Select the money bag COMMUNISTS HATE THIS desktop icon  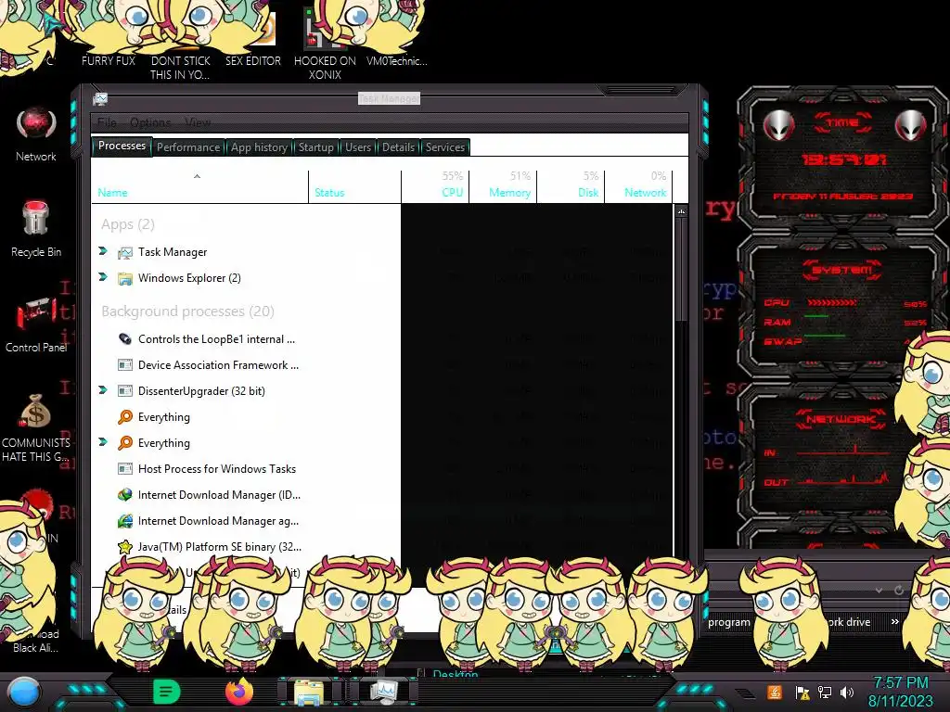click(36, 426)
